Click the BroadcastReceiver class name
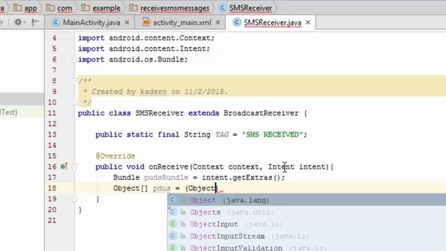The height and width of the screenshot is (251, 446). coord(261,113)
